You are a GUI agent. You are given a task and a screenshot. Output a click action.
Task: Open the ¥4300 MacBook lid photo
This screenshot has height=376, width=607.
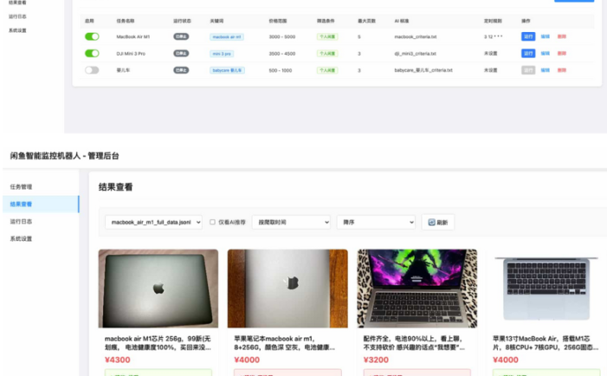click(158, 288)
